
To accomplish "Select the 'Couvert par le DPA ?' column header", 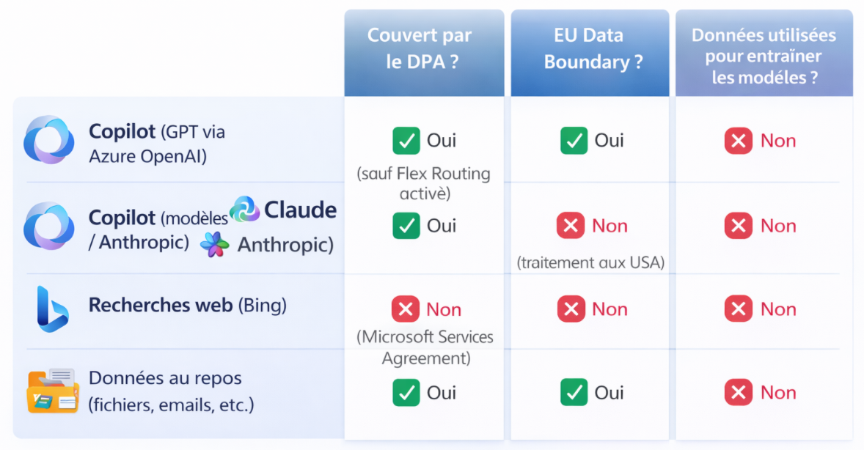I will click(424, 49).
